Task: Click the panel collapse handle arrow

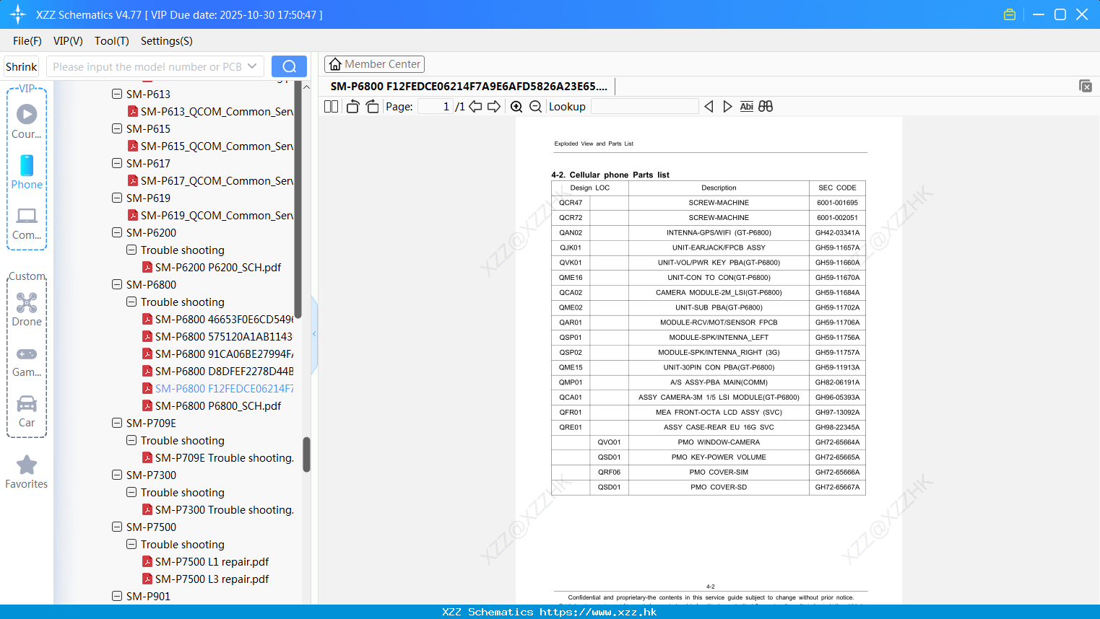Action: point(314,334)
